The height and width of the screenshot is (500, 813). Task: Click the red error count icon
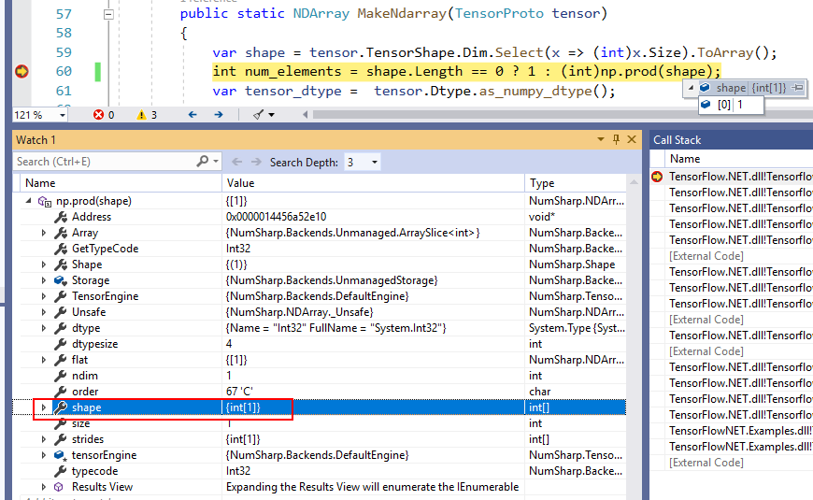[98, 115]
